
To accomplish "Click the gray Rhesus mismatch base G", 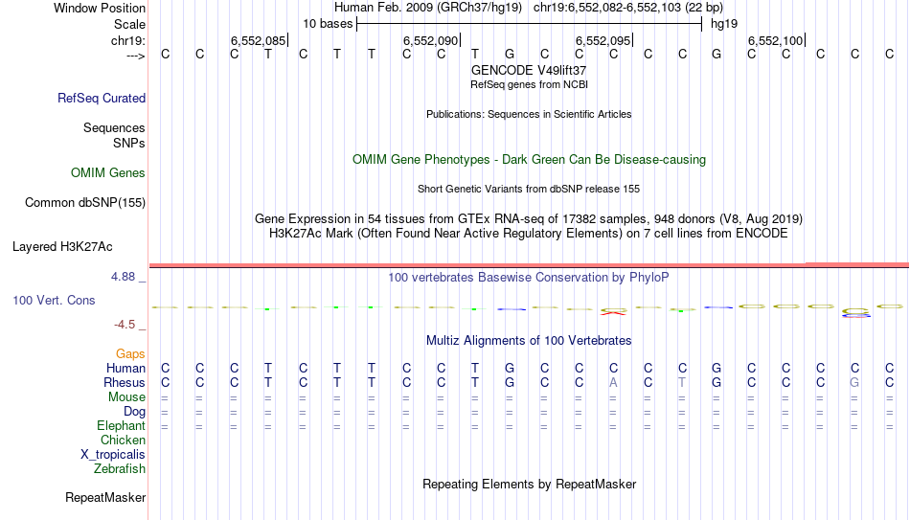I will tap(854, 383).
